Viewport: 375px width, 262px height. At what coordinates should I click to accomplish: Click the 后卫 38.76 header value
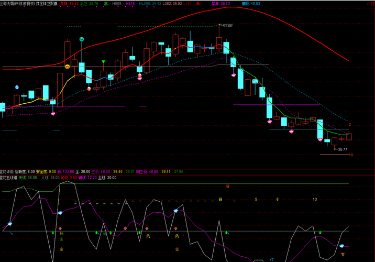(x=89, y=4)
